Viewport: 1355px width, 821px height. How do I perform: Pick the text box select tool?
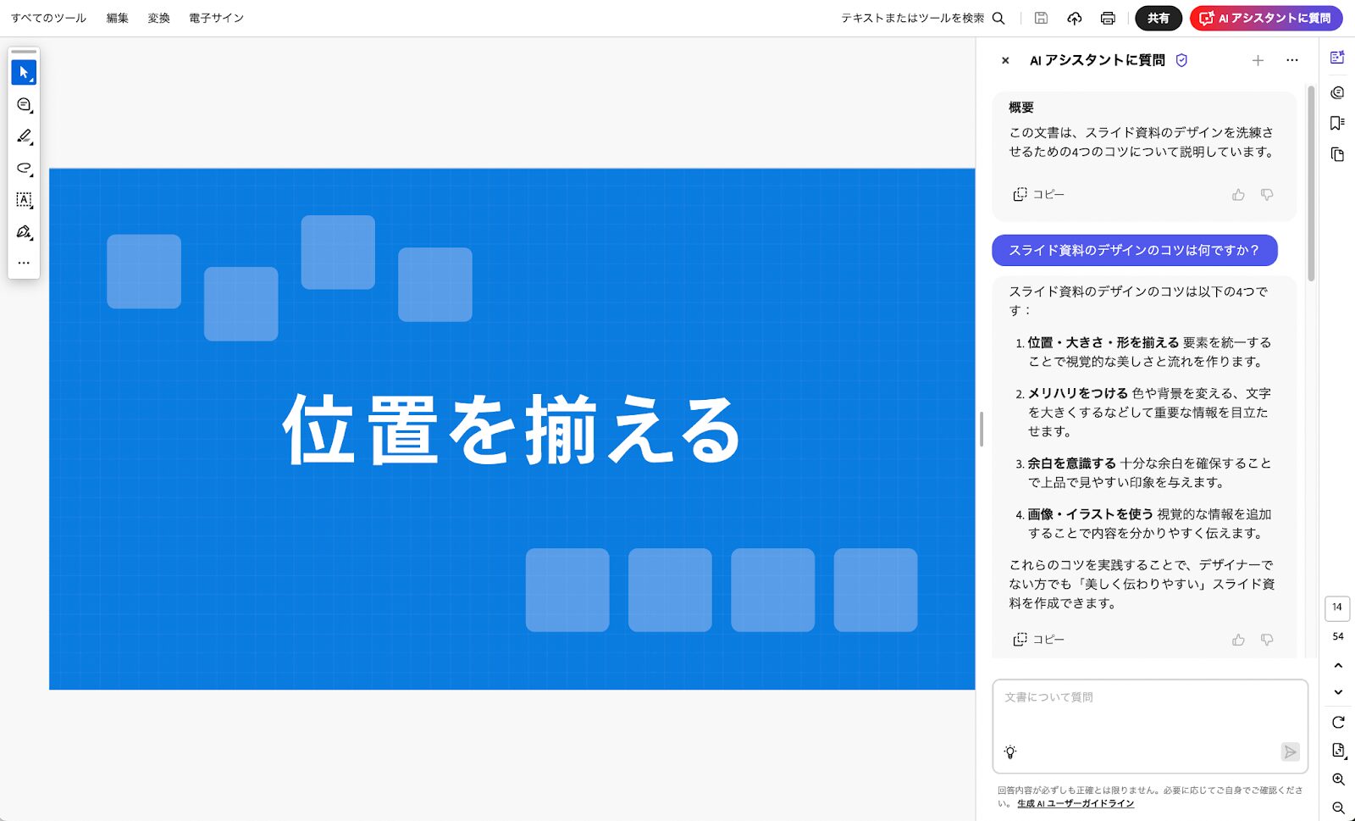24,200
